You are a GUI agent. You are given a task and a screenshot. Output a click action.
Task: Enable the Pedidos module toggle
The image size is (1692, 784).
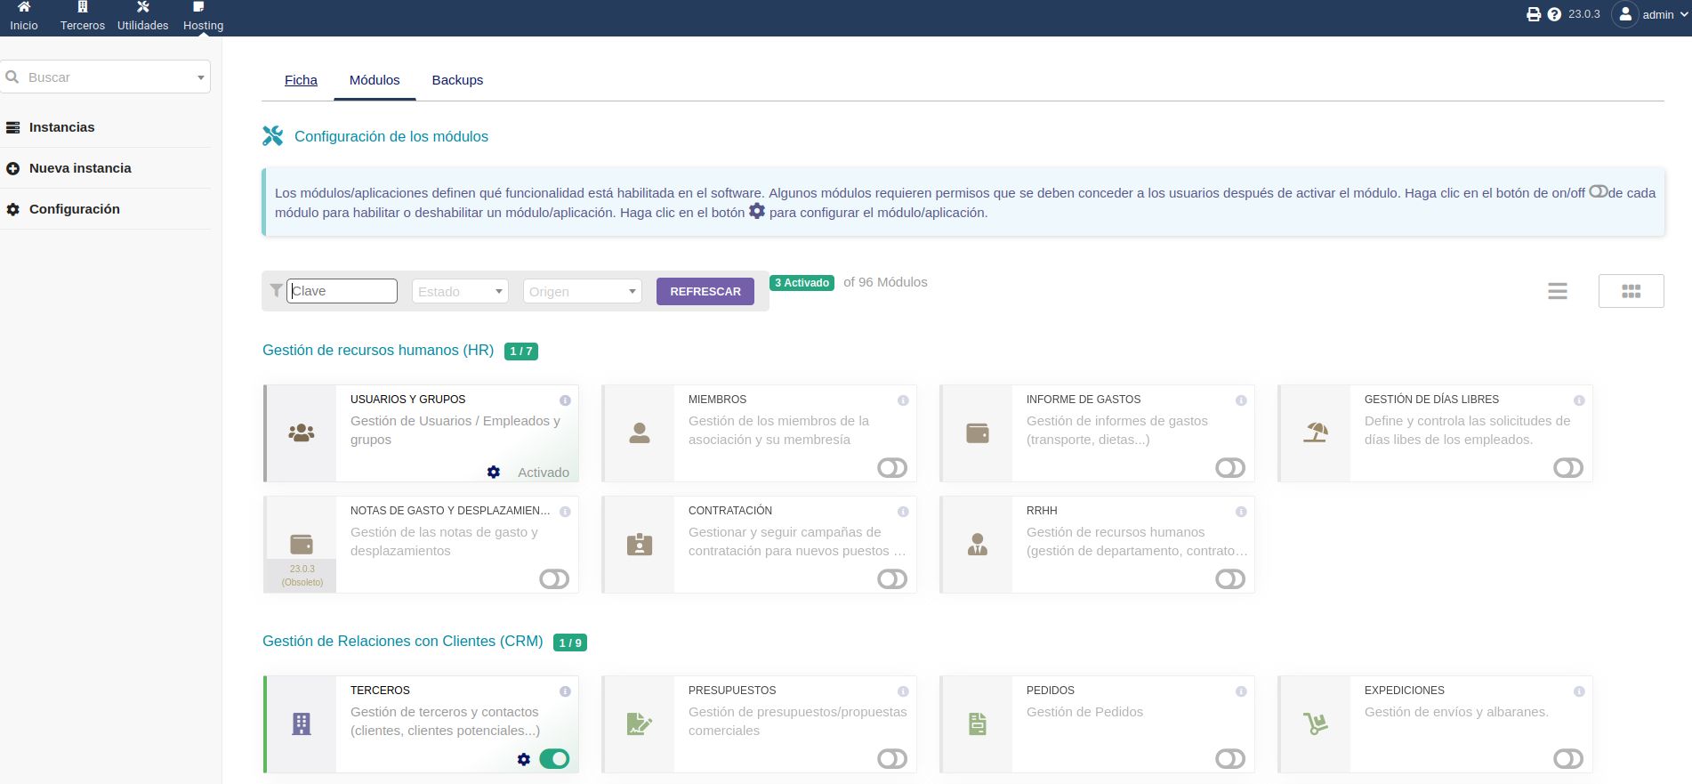click(x=1230, y=759)
